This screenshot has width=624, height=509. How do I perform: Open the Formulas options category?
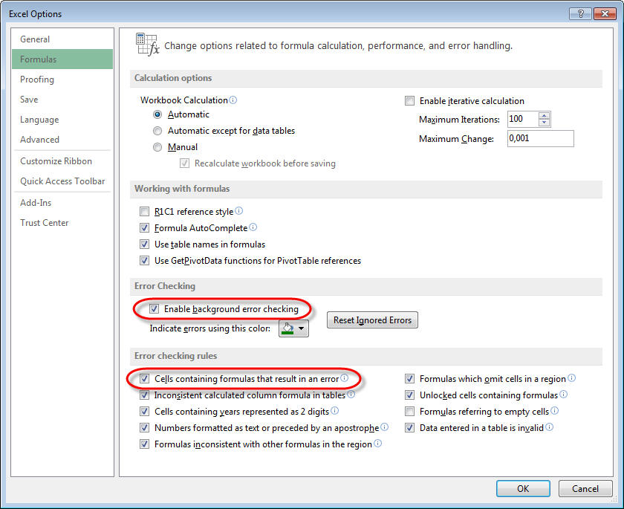click(62, 59)
